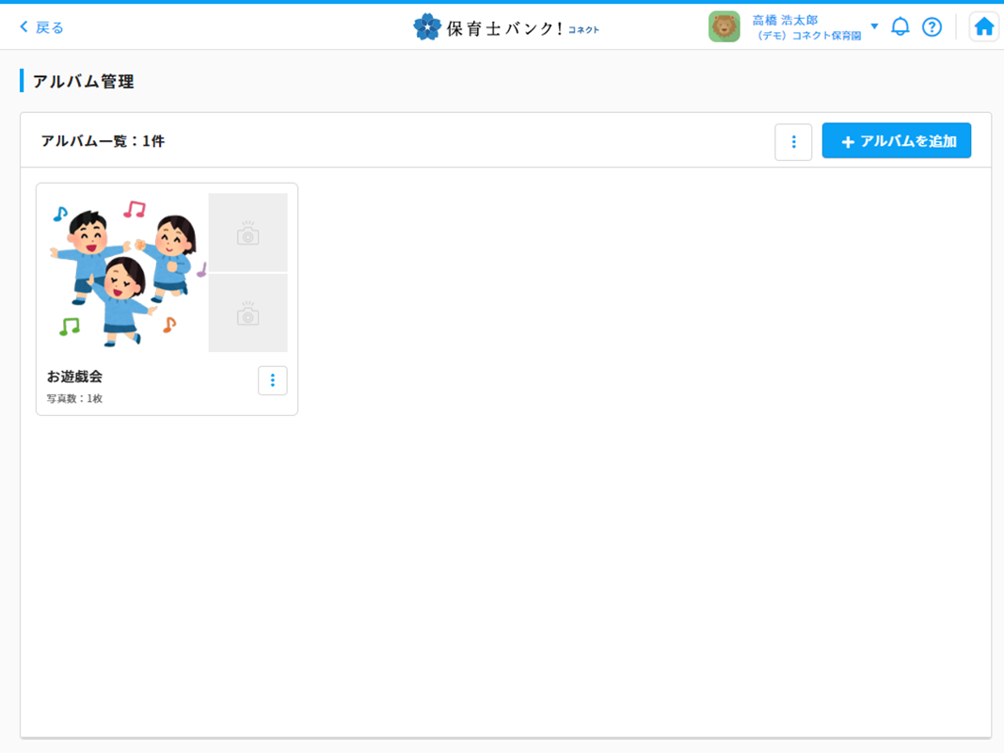Click the upper camera placeholder icon

(247, 232)
